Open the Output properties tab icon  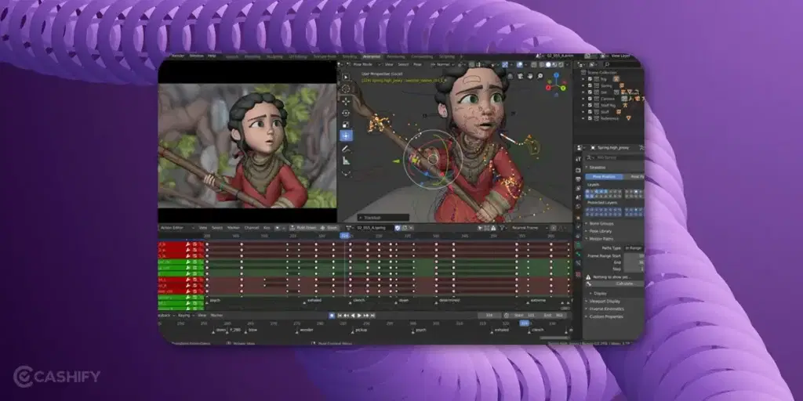[x=579, y=179]
